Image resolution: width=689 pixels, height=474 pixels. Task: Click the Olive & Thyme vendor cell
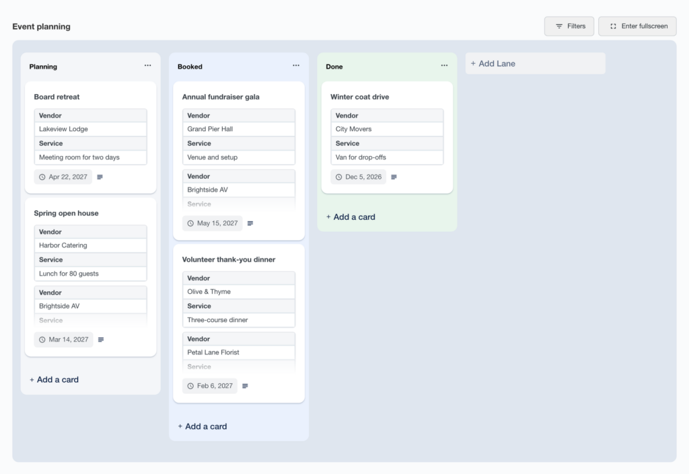[x=239, y=292]
